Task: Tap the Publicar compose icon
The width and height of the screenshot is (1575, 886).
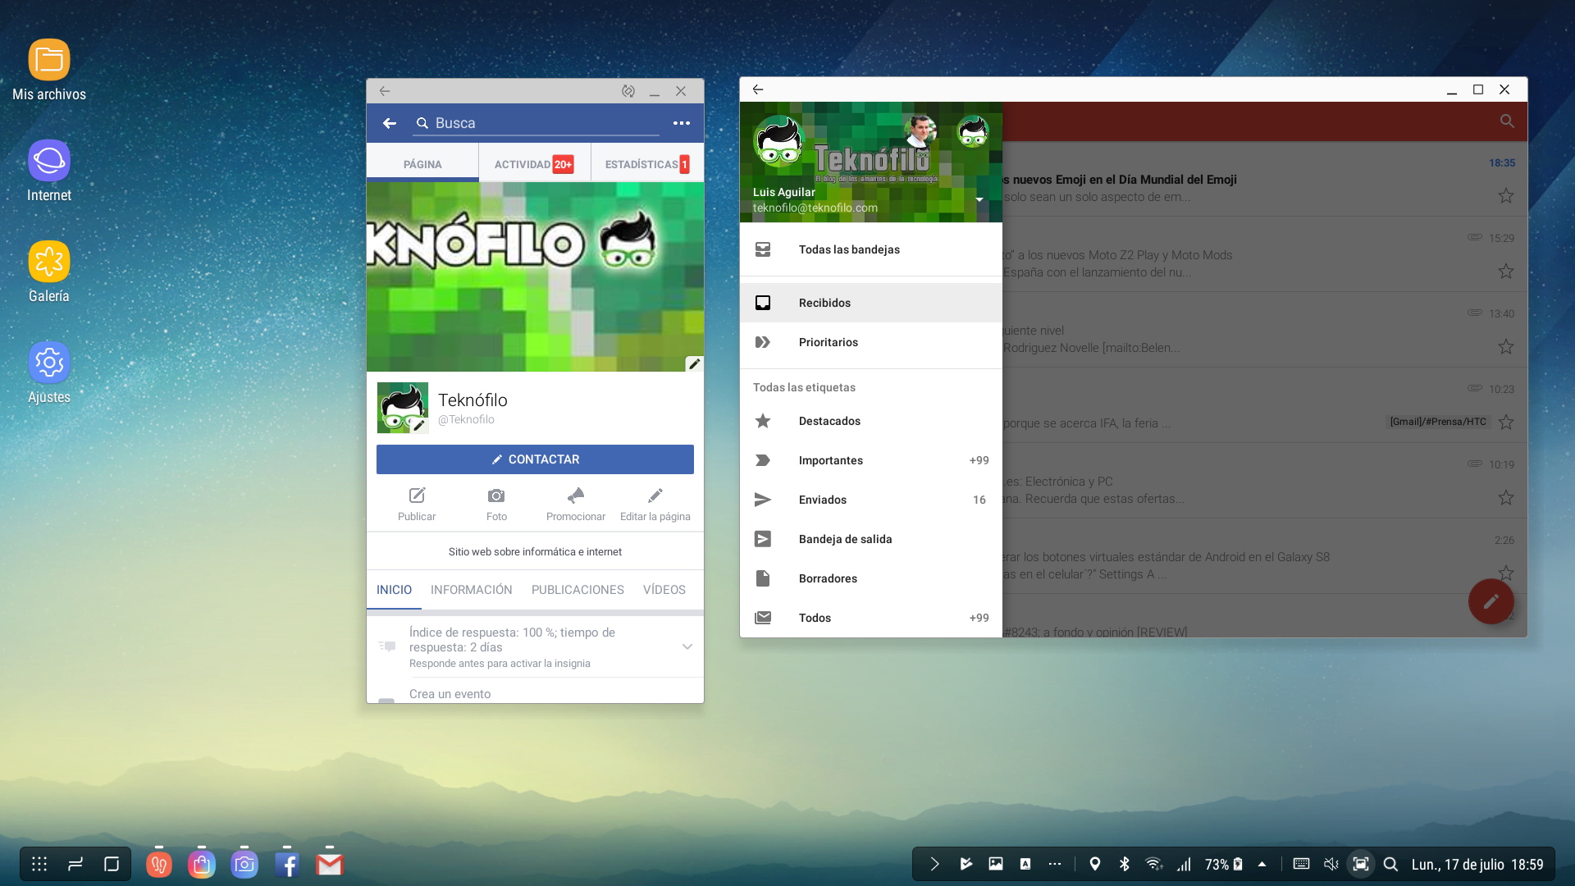Action: click(x=417, y=496)
